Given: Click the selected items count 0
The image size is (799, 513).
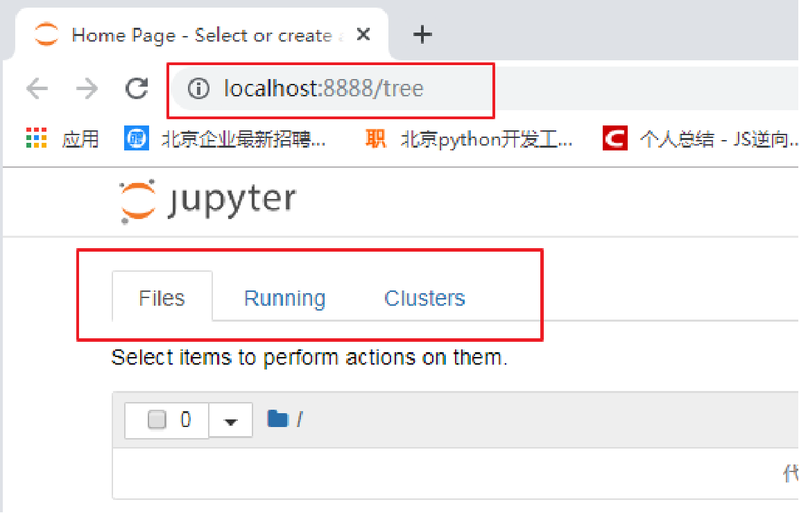Looking at the screenshot, I should click(x=185, y=420).
